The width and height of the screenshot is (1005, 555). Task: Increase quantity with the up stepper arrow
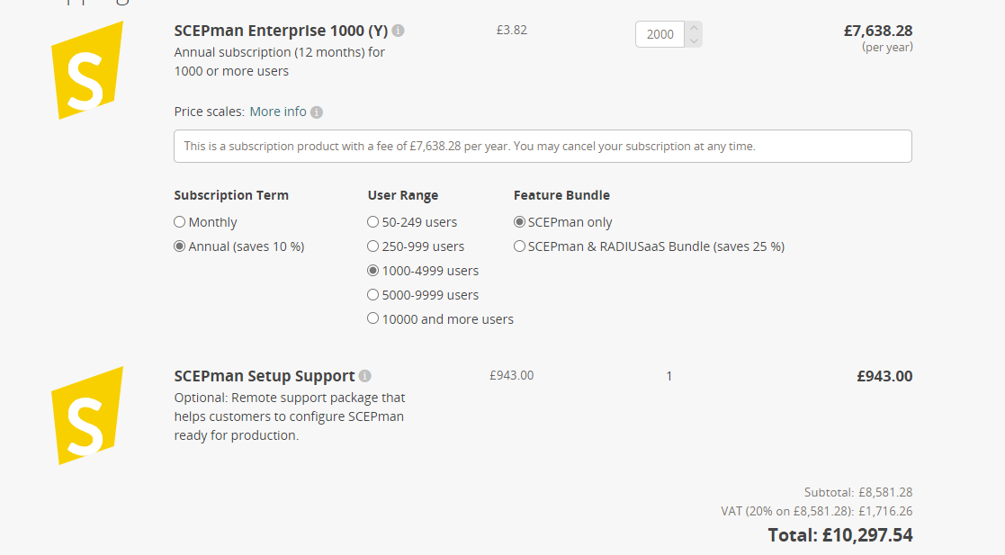click(x=693, y=28)
